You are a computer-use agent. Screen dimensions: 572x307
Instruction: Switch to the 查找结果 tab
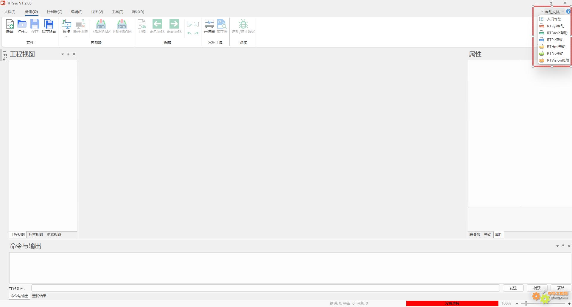coord(39,296)
